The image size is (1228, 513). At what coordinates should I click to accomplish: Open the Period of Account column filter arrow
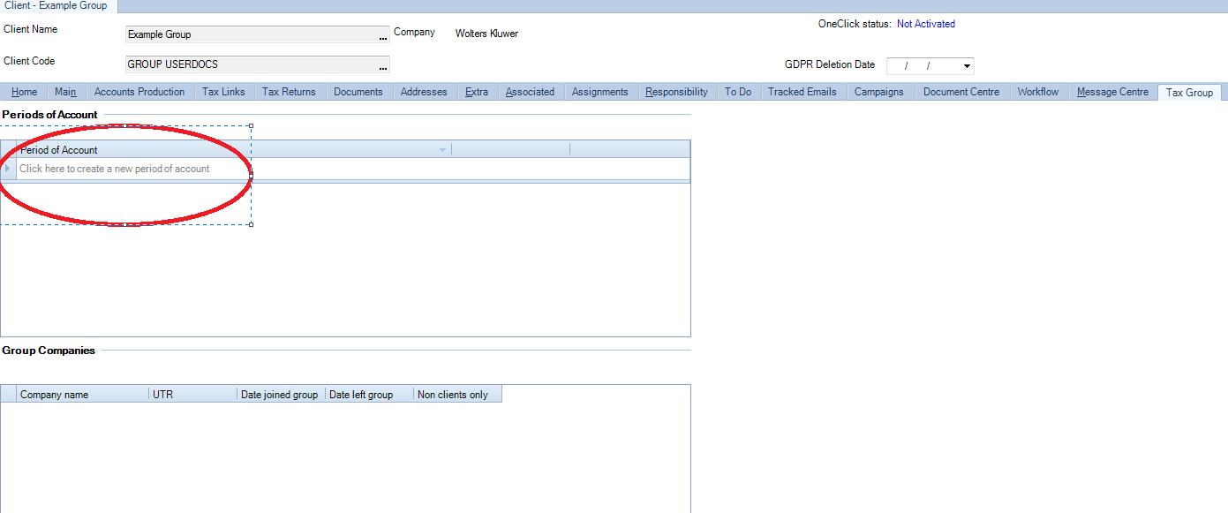pos(443,150)
